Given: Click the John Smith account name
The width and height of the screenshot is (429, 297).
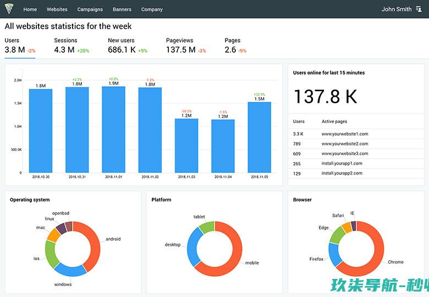Looking at the screenshot, I should [397, 9].
